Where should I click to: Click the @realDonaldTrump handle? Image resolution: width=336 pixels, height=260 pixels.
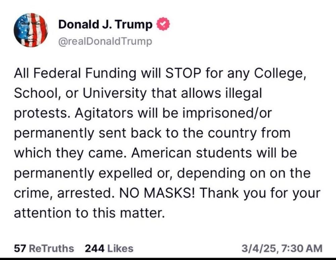coord(105,41)
